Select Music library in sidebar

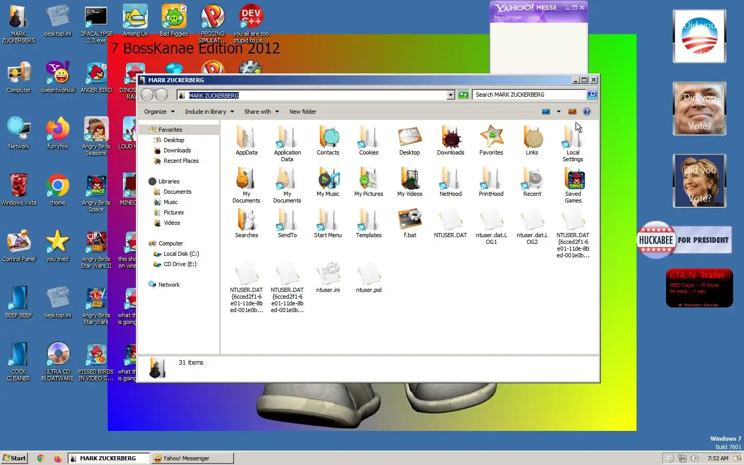coord(171,202)
